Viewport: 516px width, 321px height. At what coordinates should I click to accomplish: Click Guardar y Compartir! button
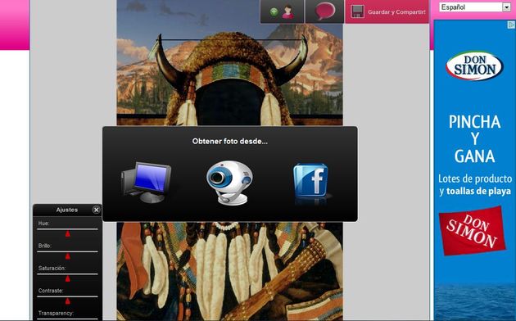pos(387,11)
